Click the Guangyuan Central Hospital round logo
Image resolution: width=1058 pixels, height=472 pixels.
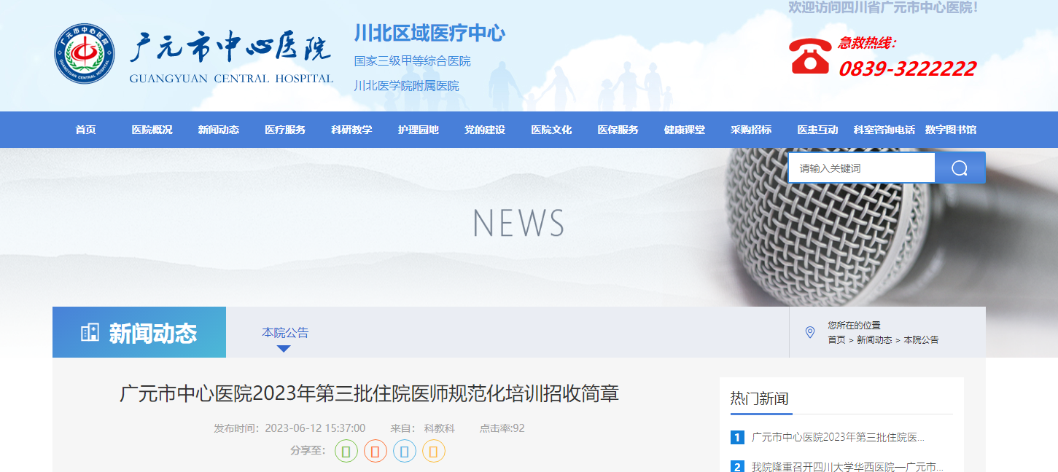85,53
